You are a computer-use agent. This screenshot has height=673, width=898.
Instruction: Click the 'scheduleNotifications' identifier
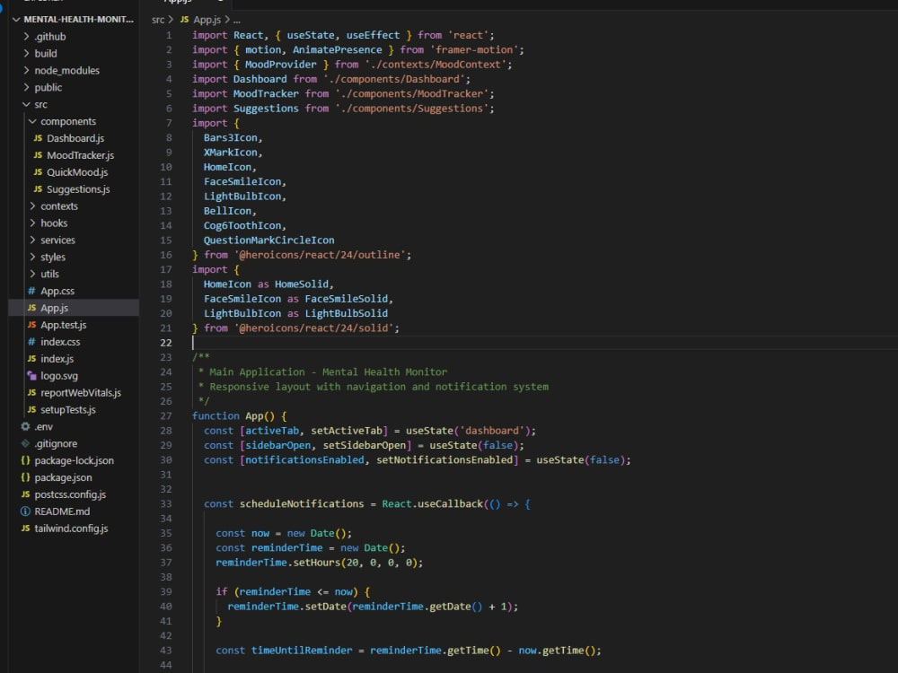pos(301,504)
